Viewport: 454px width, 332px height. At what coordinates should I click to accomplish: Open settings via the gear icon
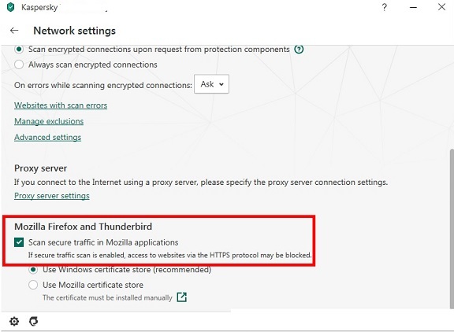point(14,321)
